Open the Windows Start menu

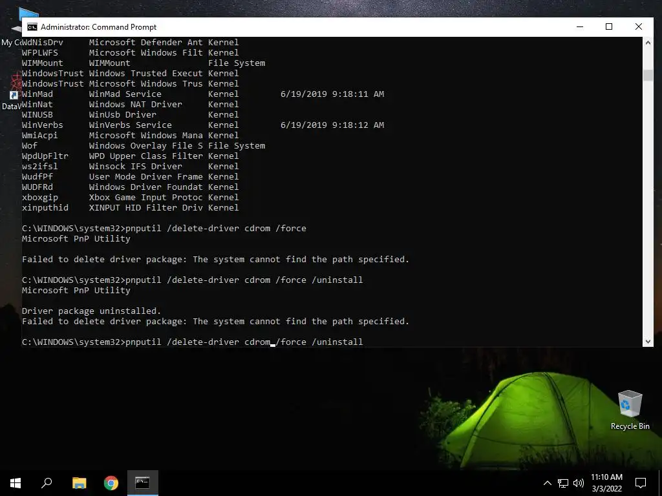pyautogui.click(x=16, y=483)
